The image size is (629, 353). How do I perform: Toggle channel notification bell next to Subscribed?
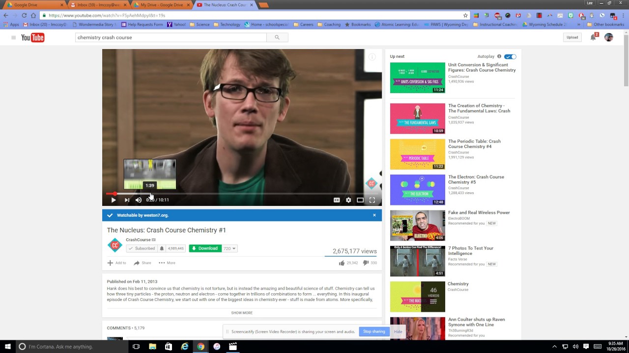click(162, 249)
